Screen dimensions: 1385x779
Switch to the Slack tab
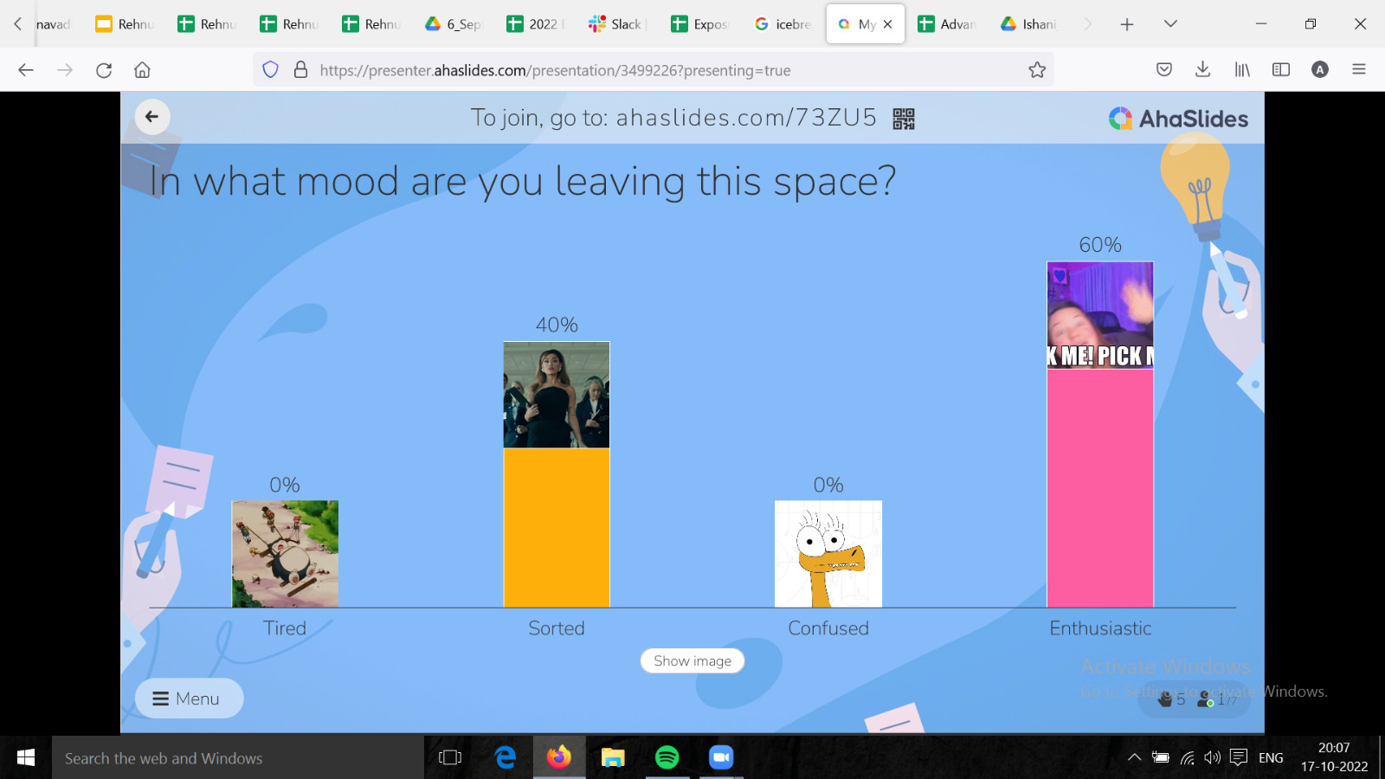616,24
